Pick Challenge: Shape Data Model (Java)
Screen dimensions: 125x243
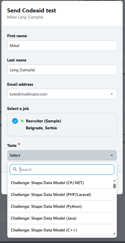pos(60,218)
